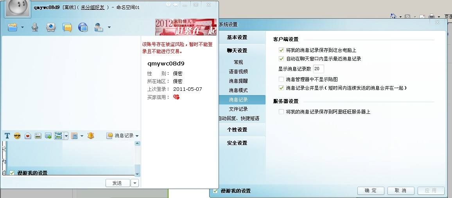Select 自动回复、快捷短语 settings item

click(239, 118)
